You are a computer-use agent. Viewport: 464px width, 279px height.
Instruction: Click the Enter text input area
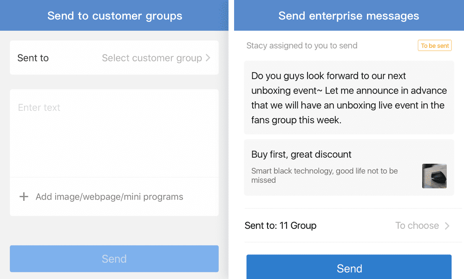(114, 133)
